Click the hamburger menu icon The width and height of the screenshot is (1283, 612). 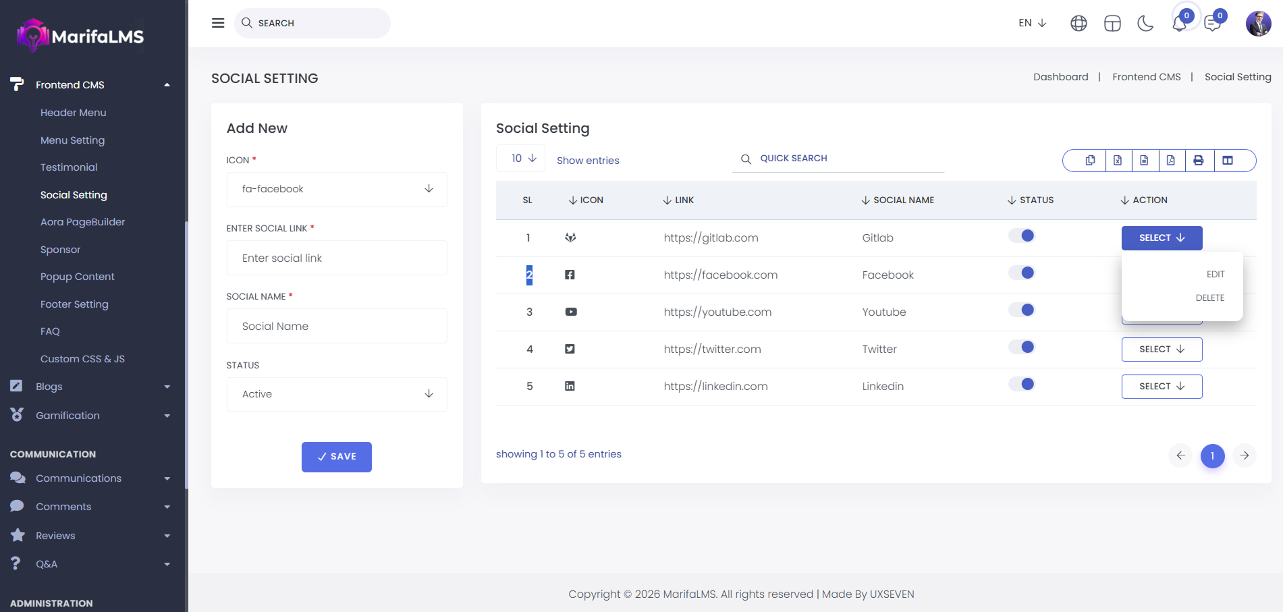pyautogui.click(x=218, y=23)
